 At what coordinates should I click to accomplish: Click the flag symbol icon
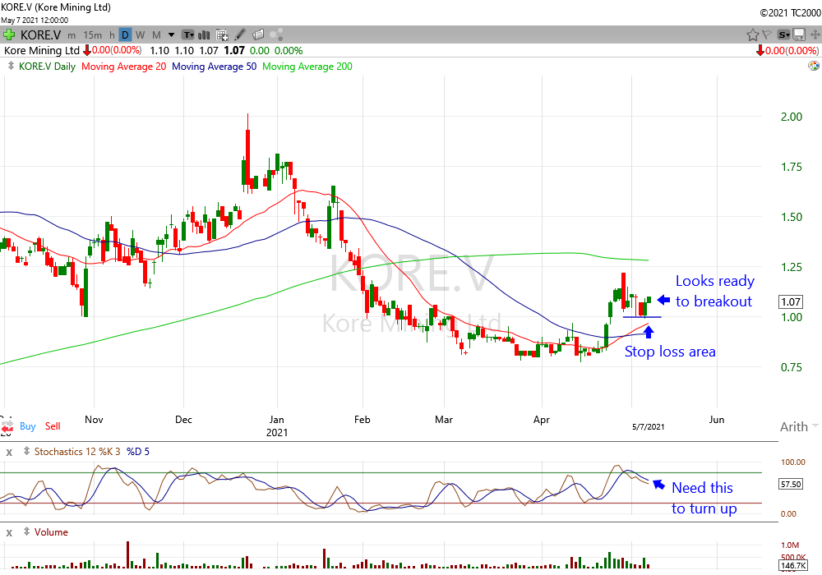tap(767, 34)
